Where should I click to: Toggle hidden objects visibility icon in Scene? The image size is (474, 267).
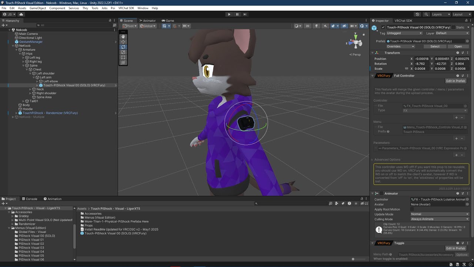tap(344, 26)
